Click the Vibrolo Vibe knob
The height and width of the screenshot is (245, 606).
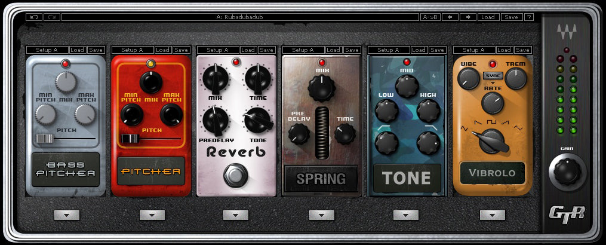click(469, 78)
